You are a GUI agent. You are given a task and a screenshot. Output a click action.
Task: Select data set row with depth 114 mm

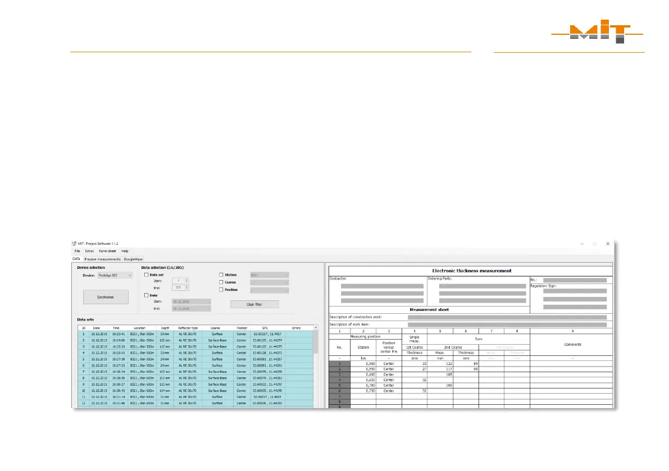pyautogui.click(x=196, y=390)
